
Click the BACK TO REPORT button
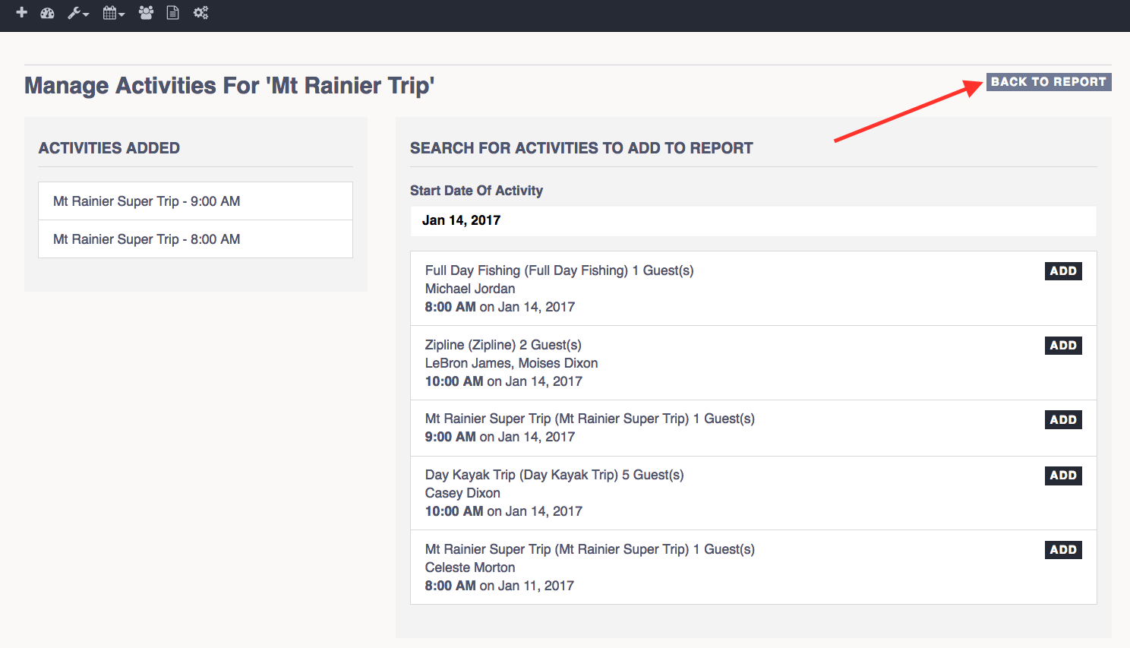1048,81
